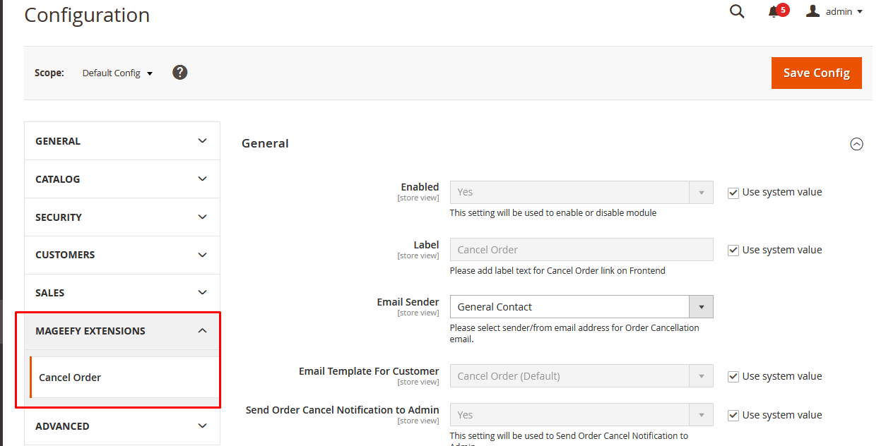Open the Email Sender dropdown
Screen dimensions: 886x446
coord(581,307)
